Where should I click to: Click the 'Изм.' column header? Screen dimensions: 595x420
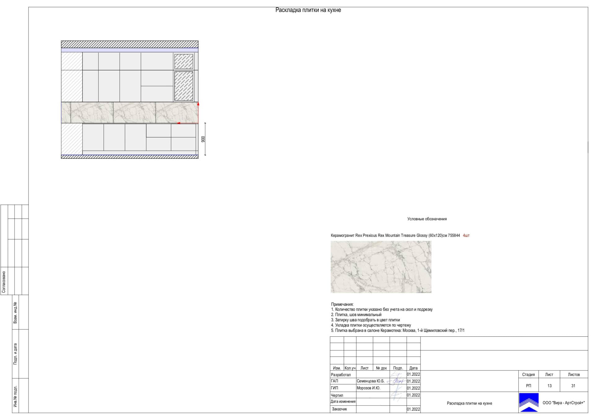337,368
